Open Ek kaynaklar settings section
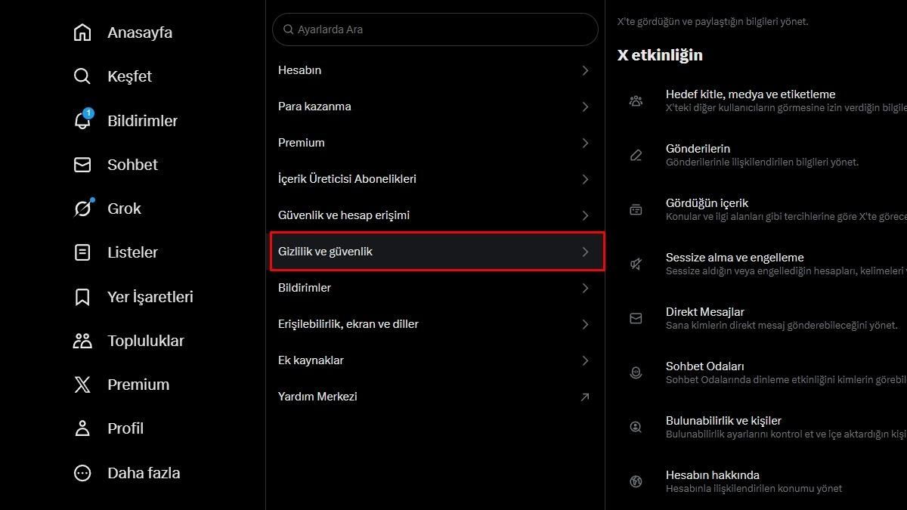Image resolution: width=907 pixels, height=510 pixels. (x=311, y=360)
